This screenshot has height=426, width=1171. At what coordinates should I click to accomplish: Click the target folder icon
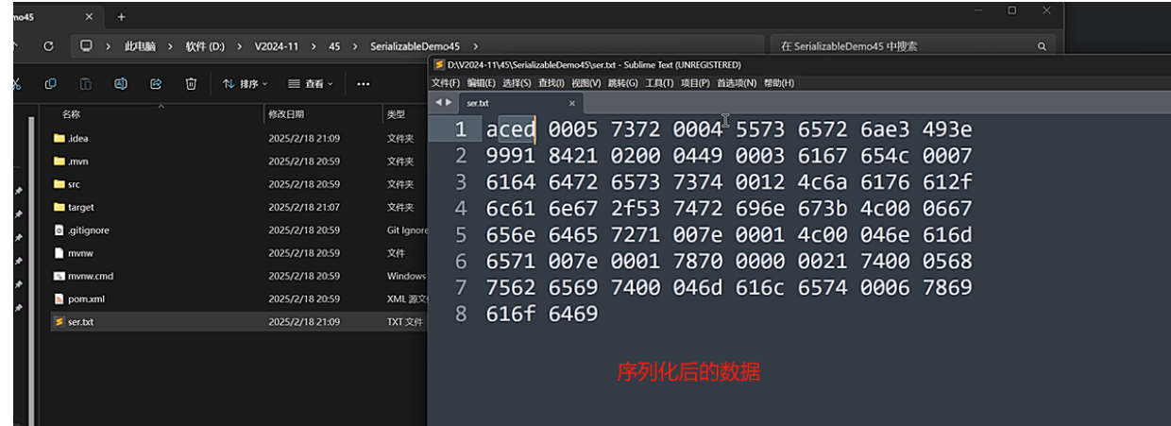click(x=59, y=207)
